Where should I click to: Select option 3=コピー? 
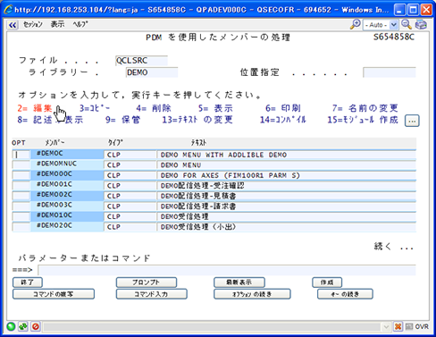click(x=95, y=108)
